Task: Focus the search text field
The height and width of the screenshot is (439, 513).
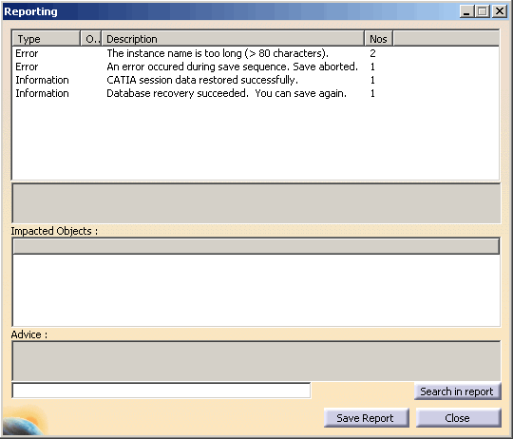Action: (161, 391)
